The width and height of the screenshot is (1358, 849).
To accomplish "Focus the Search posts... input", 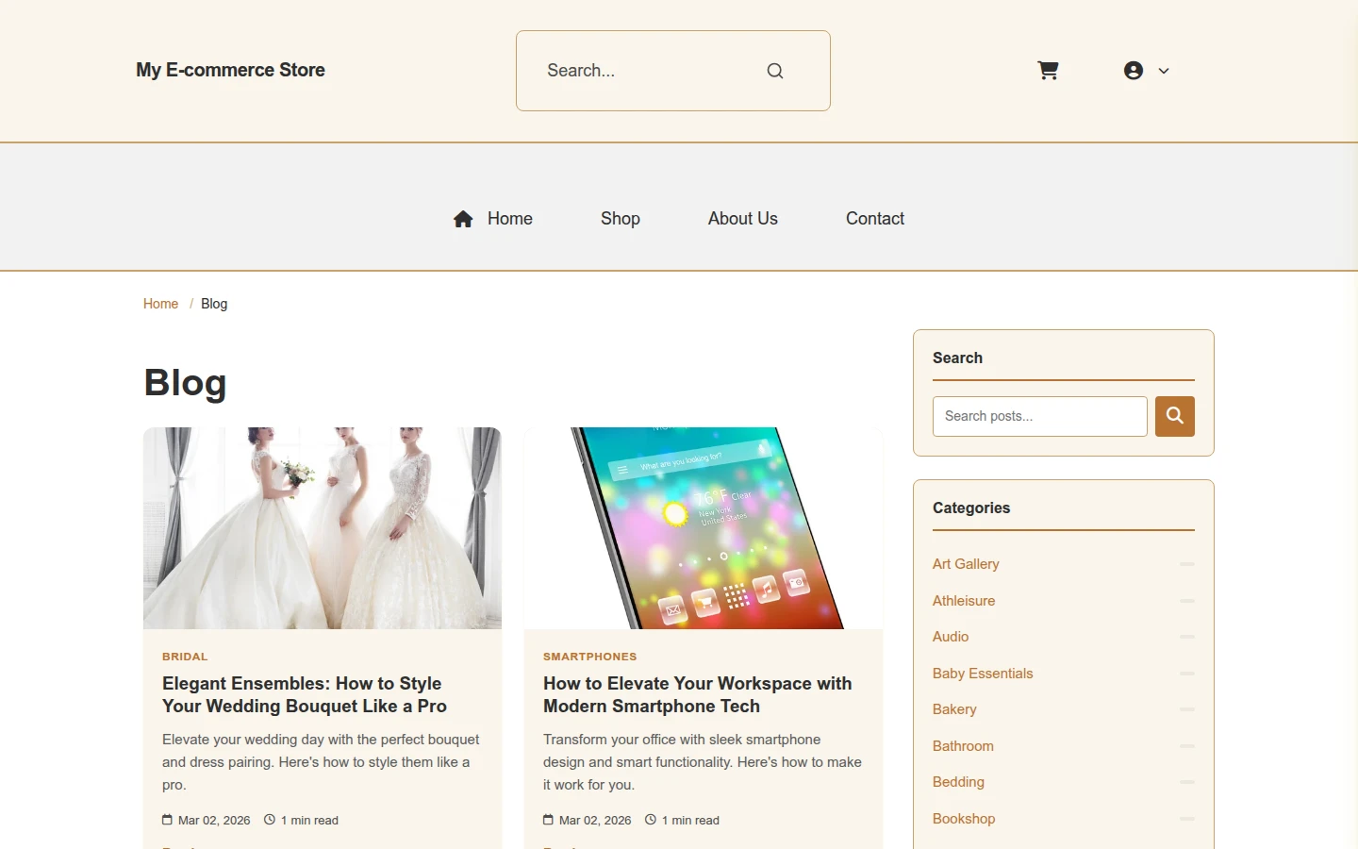I will tap(1040, 416).
